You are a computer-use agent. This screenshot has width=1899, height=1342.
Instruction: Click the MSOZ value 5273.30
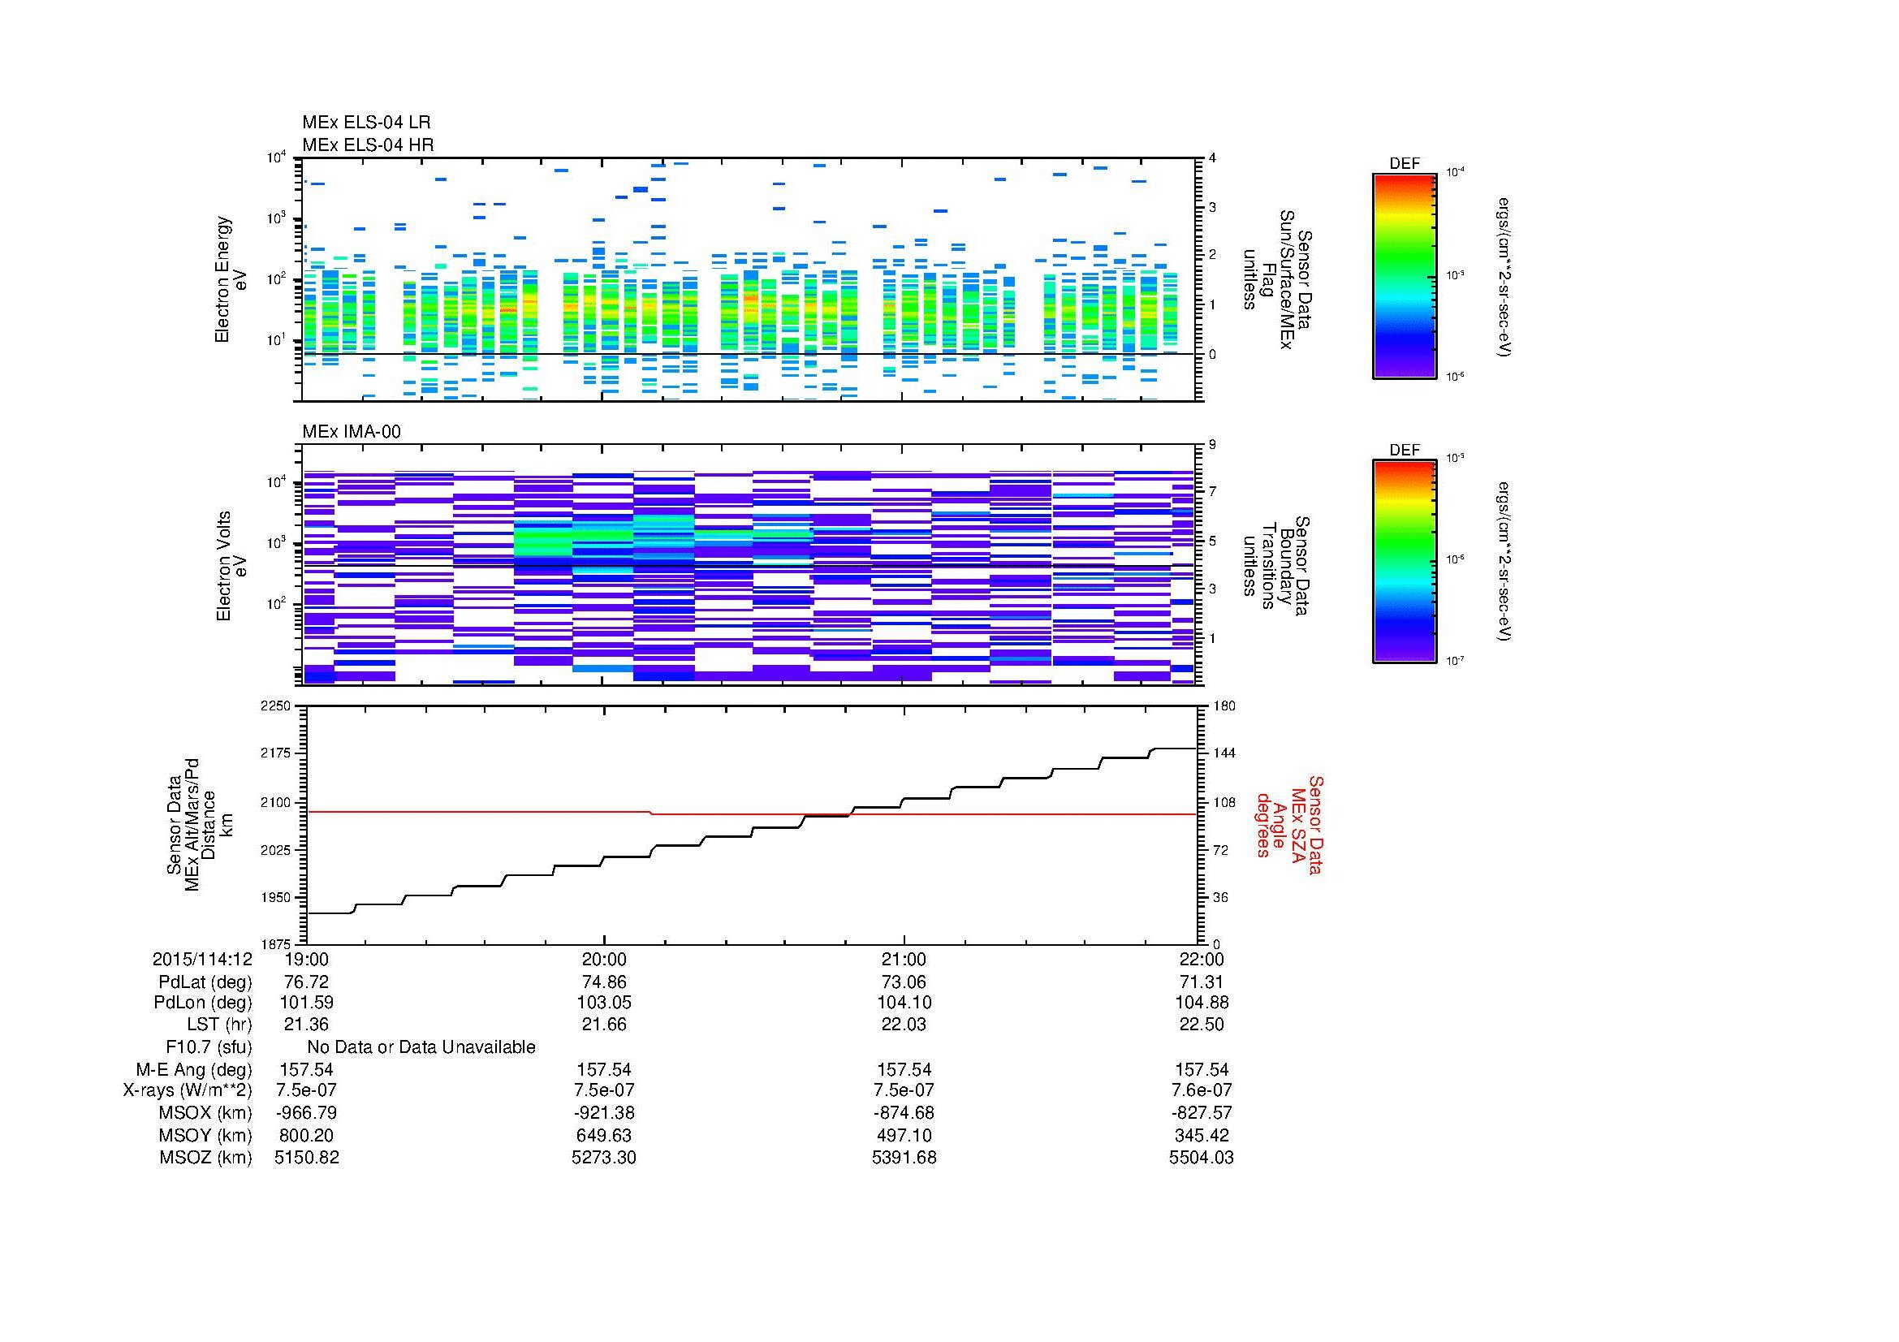pos(605,1158)
